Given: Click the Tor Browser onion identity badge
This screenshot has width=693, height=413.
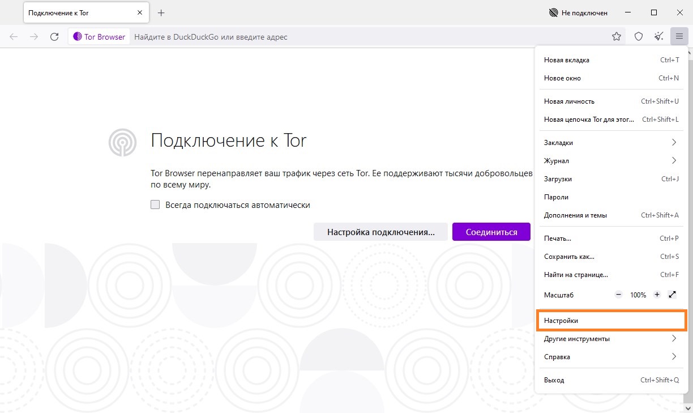Looking at the screenshot, I should click(100, 37).
